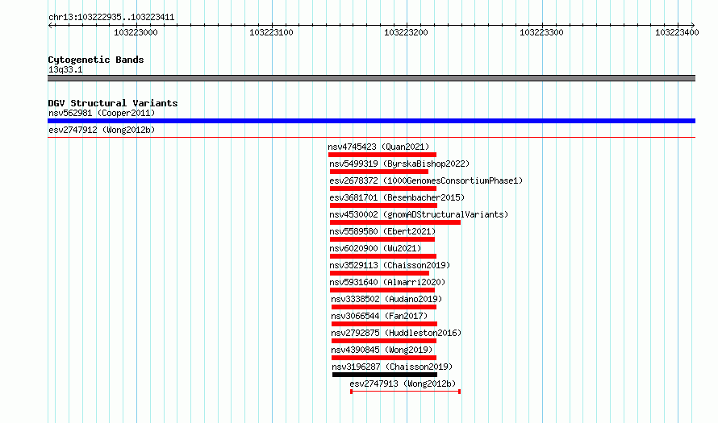Click ruler position 103223200
Screen dimensions: 718x423
tap(406, 32)
